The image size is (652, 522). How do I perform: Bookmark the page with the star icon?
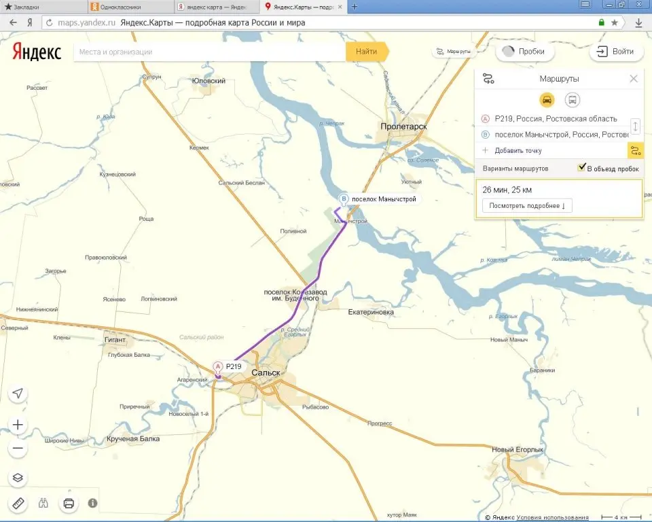point(614,22)
